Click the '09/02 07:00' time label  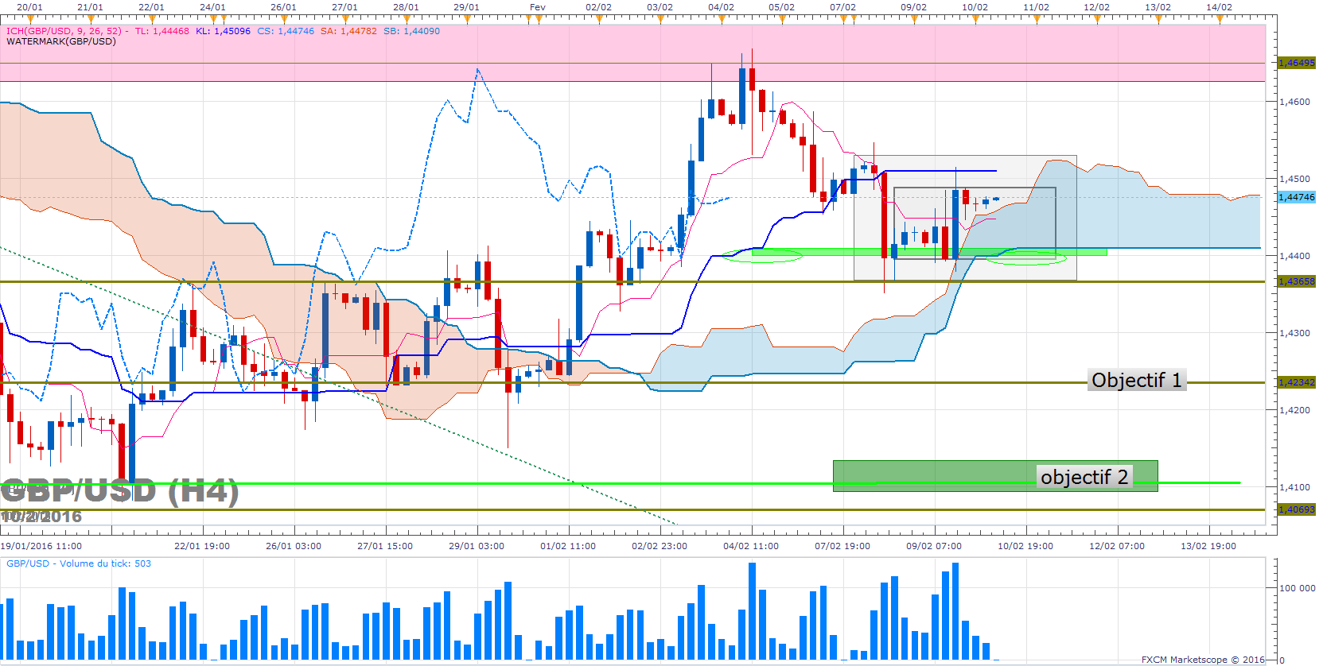pos(934,546)
